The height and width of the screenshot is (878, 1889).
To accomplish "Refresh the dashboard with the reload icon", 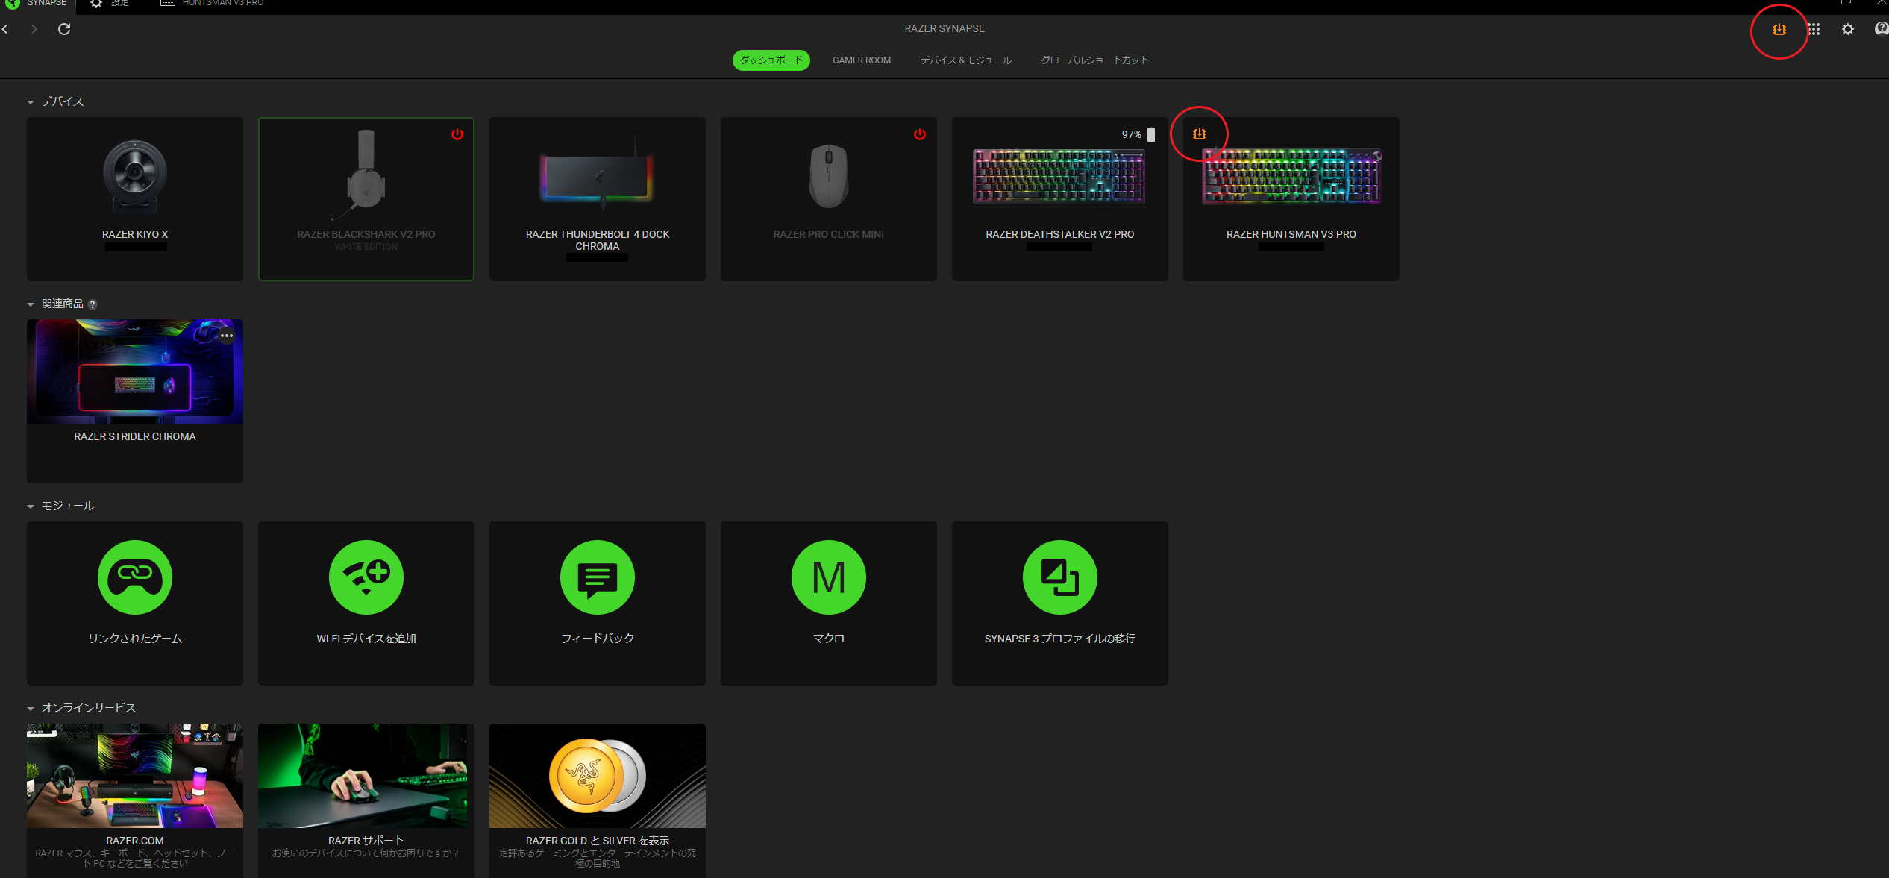I will 64,29.
